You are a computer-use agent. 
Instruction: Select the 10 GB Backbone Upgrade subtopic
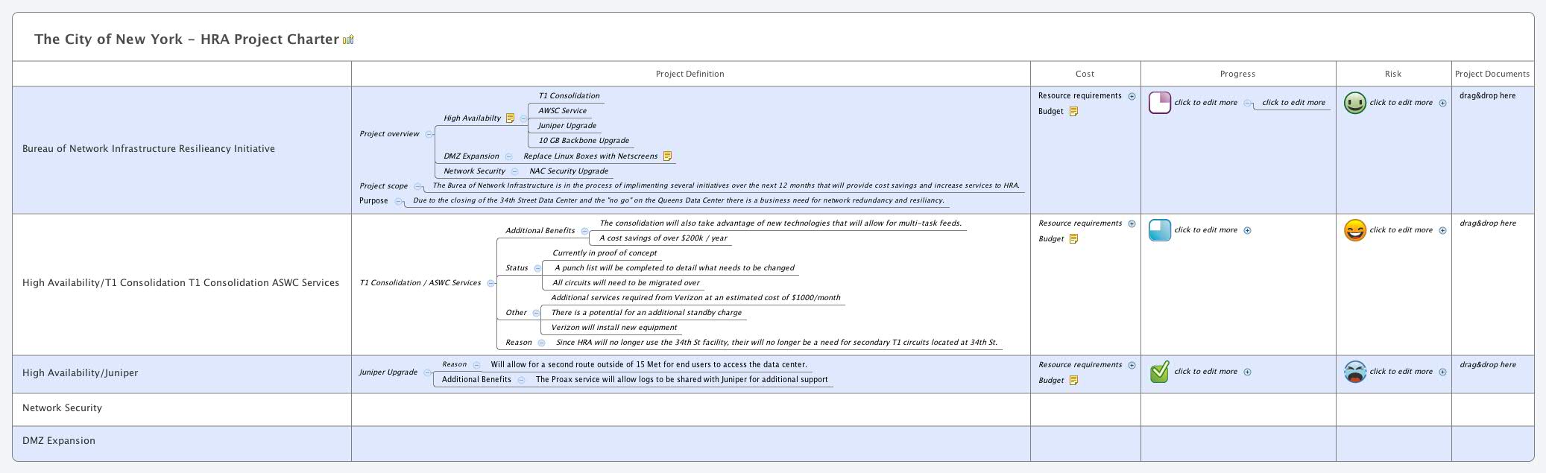[584, 141]
